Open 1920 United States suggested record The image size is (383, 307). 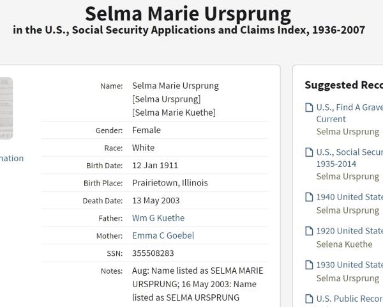[x=349, y=231]
